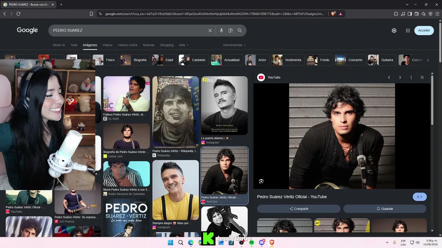442x248 pixels.
Task: Focus the browser address bar URL
Action: tap(215, 14)
